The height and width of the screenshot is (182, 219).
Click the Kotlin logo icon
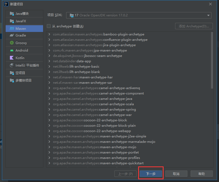[12, 58]
